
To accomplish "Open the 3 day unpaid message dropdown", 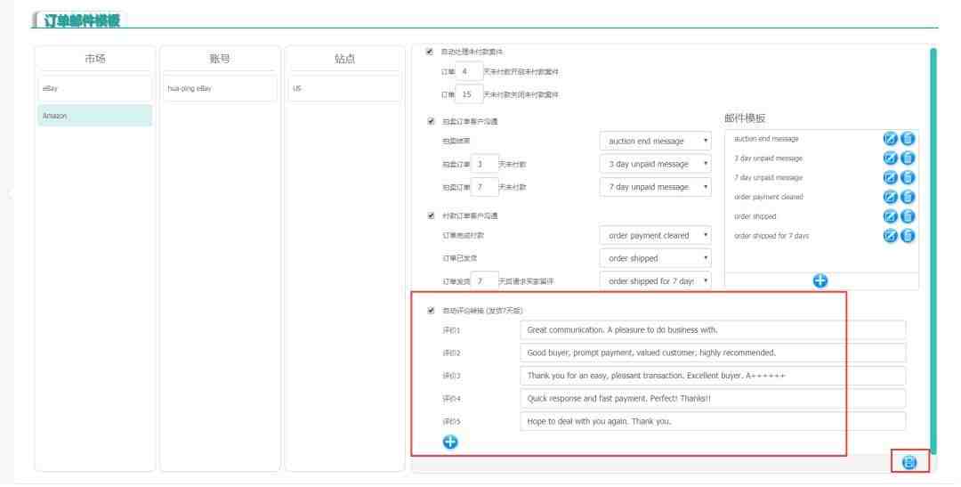I will click(655, 165).
